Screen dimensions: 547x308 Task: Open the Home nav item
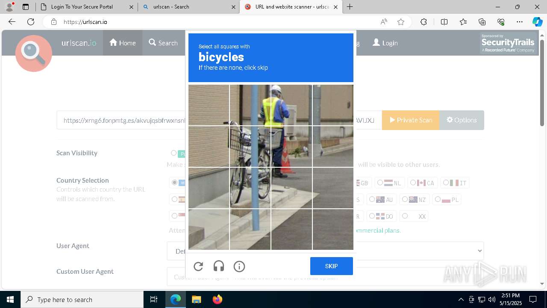[x=123, y=43]
